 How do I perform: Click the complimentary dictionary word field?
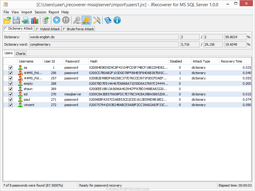pos(104,44)
